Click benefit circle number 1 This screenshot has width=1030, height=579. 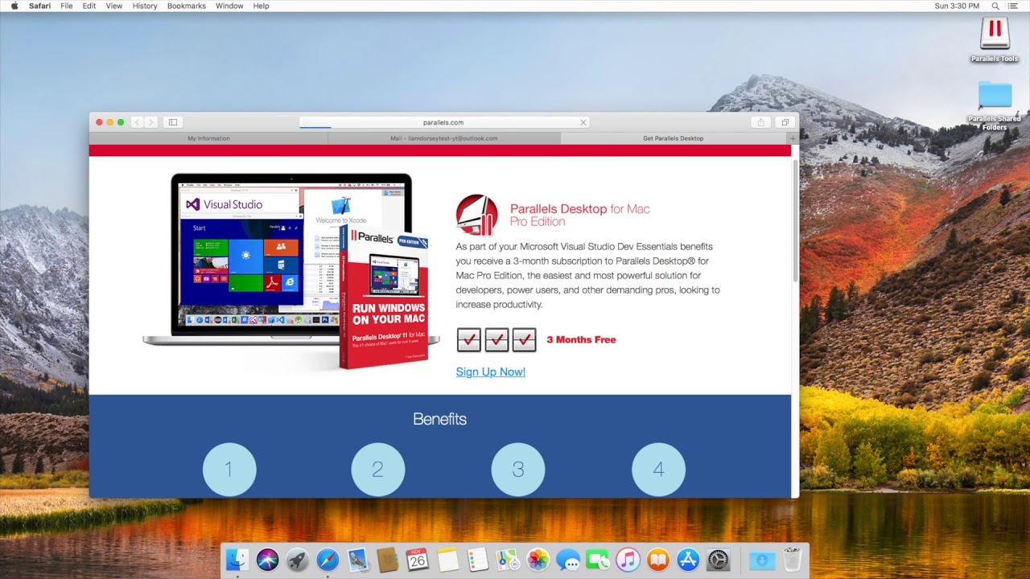click(x=229, y=469)
